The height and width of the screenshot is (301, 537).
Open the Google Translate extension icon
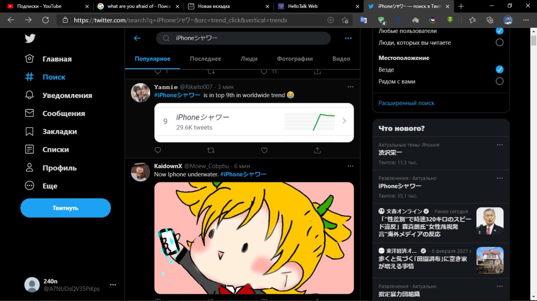click(x=363, y=20)
